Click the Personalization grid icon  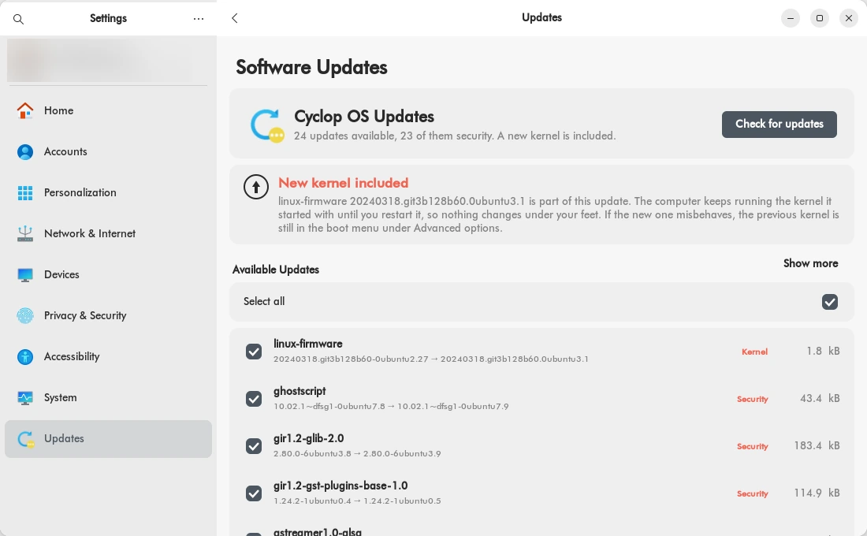(25, 192)
